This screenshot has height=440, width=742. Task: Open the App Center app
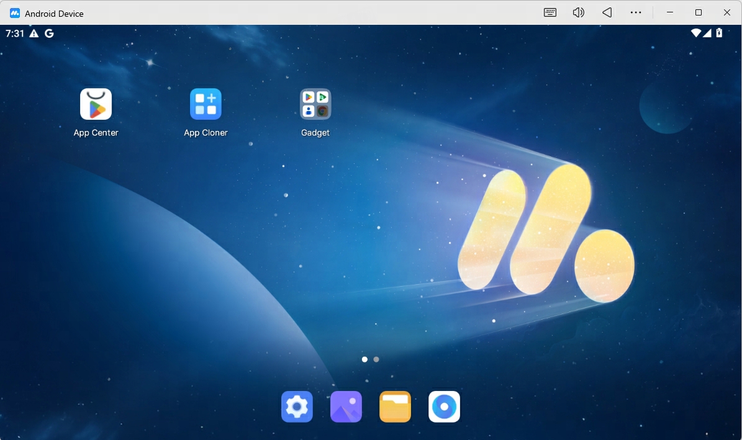click(x=96, y=104)
